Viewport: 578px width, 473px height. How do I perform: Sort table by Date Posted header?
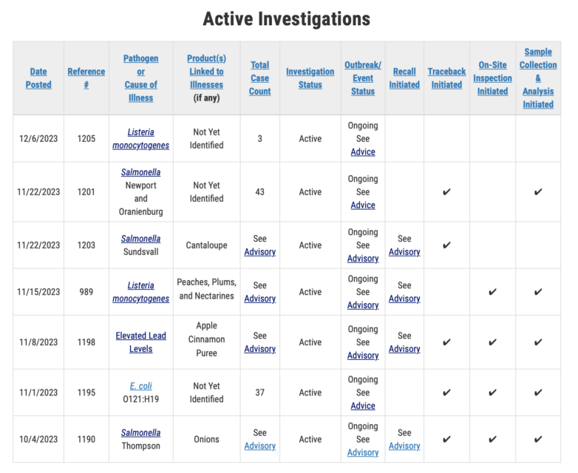tap(38, 78)
